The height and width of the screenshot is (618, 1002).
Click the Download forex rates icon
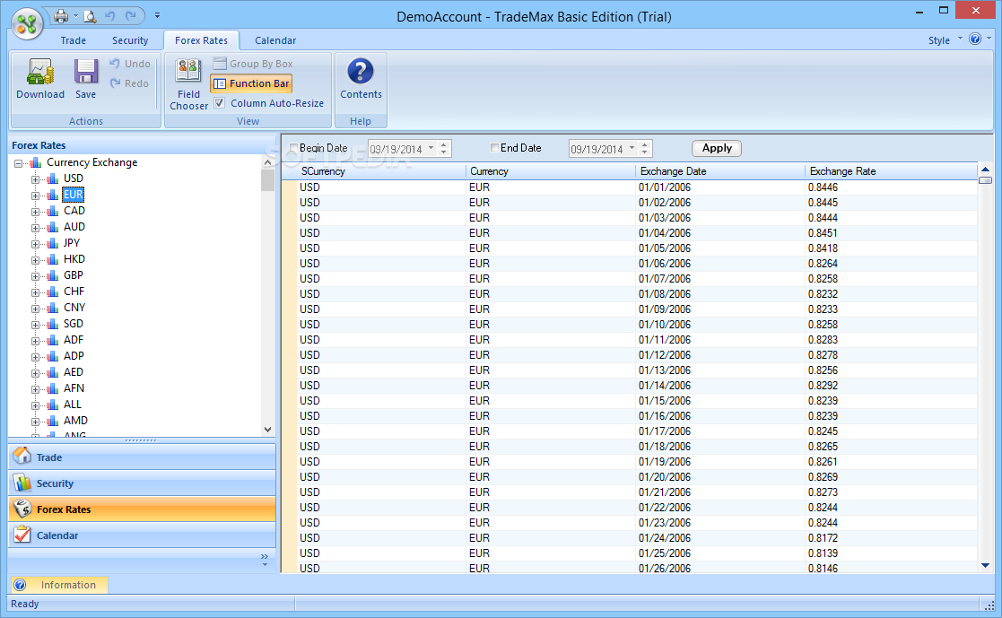[40, 72]
